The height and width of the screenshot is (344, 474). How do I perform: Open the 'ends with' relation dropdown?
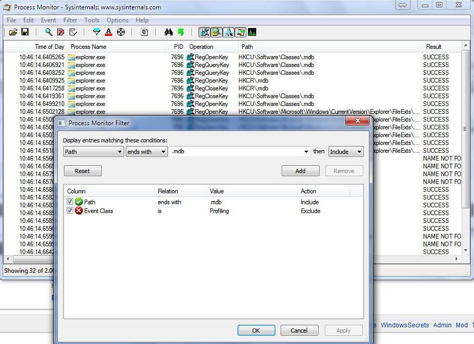[x=147, y=152]
